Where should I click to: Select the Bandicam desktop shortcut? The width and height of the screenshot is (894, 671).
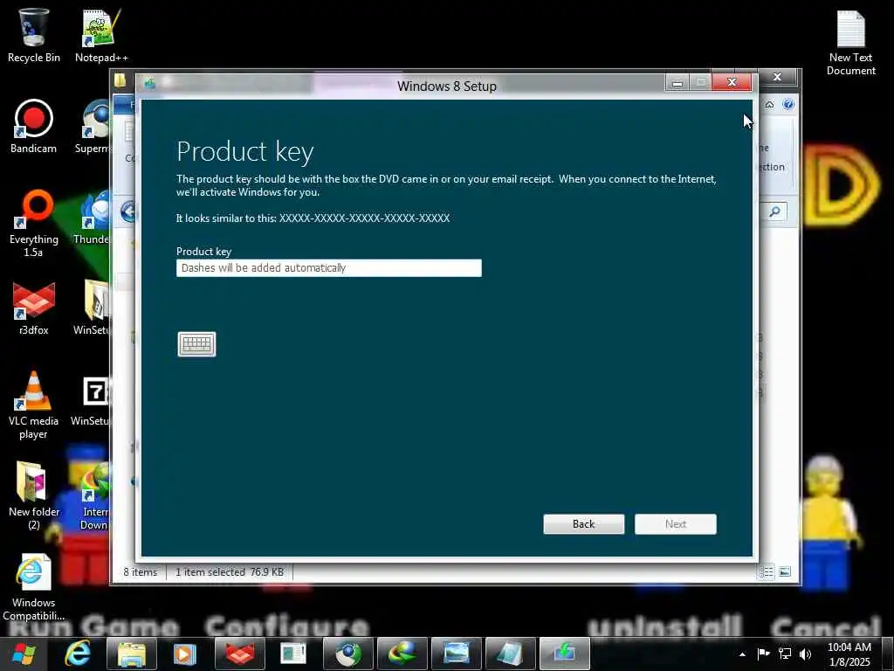pyautogui.click(x=34, y=127)
